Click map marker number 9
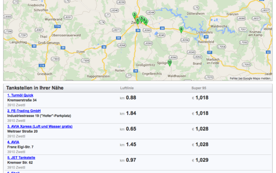Image resolution: width=276 pixels, height=173 pixels. (181, 29)
